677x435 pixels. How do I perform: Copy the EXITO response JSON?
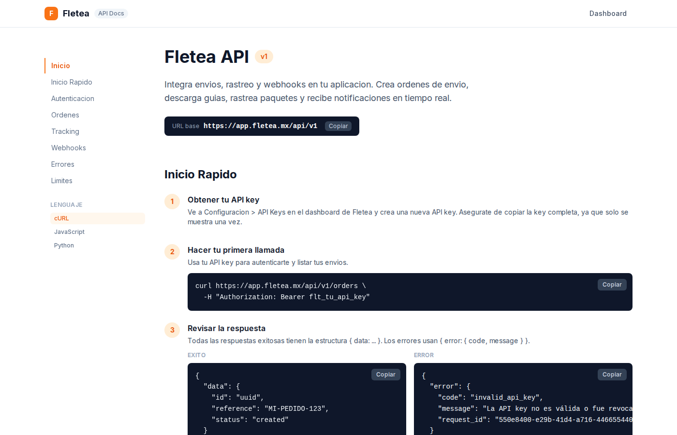click(x=385, y=374)
